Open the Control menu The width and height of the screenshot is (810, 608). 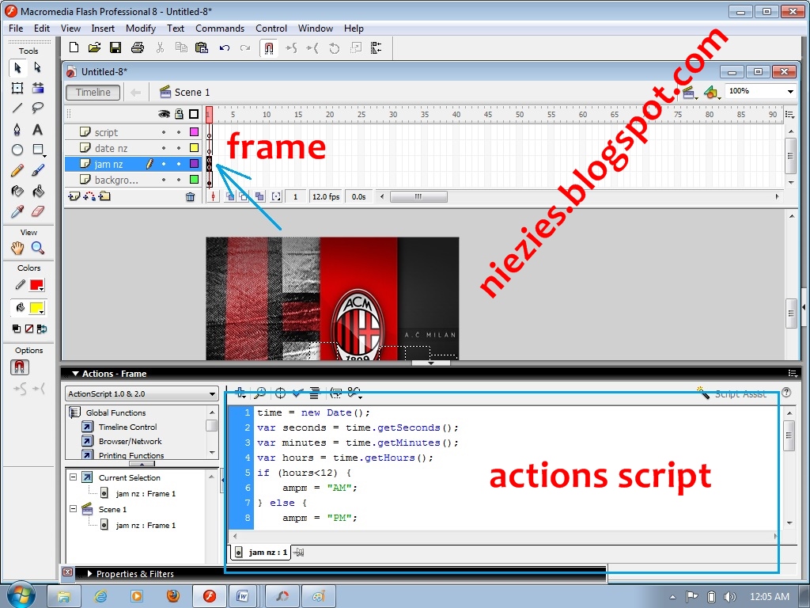point(271,28)
